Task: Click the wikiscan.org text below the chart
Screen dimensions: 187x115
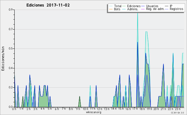Action: click(93, 112)
